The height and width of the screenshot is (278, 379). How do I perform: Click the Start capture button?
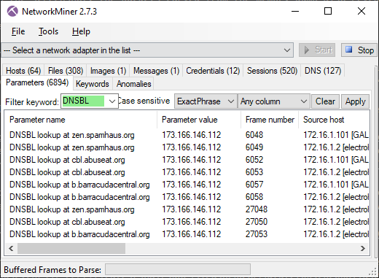[x=317, y=50]
